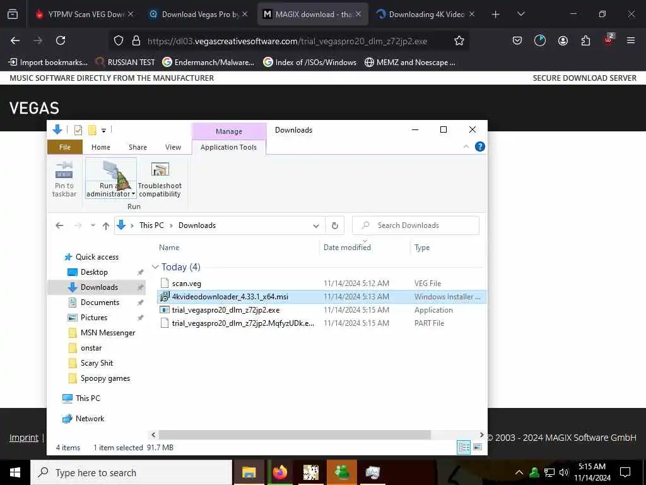
Task: Open MEMZ and Noescape bookmark
Action: coord(410,63)
